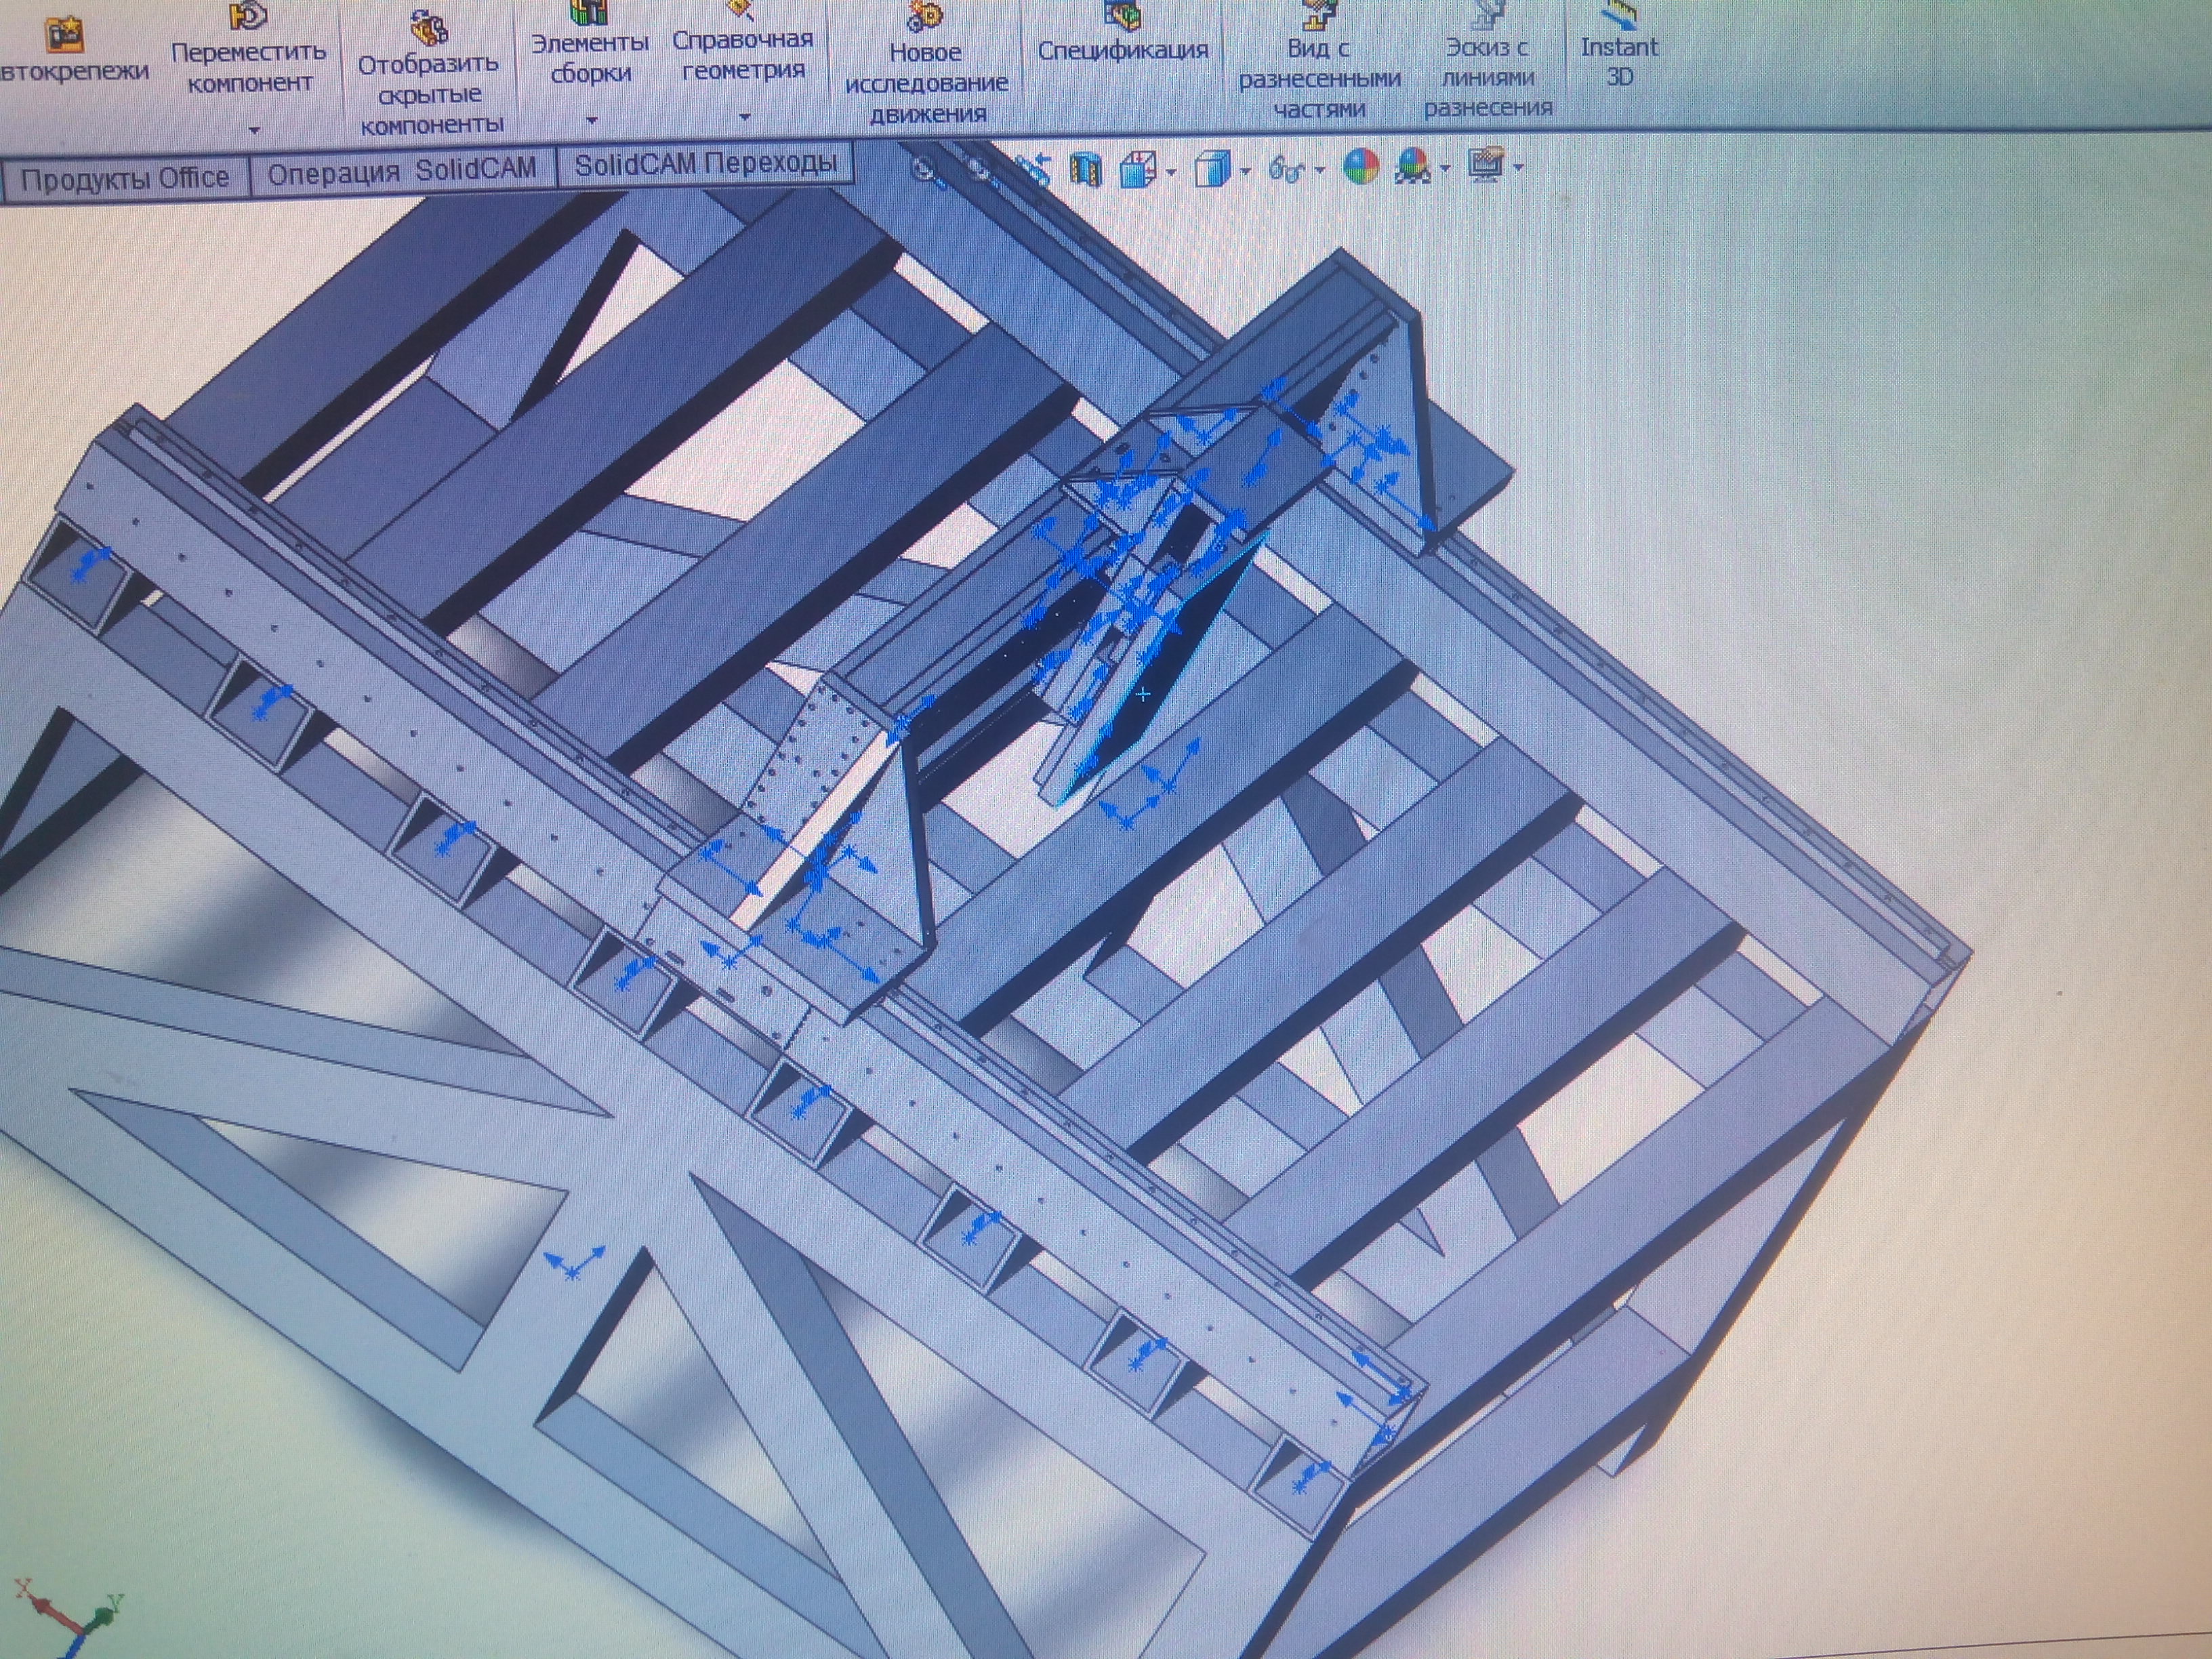Click Display Style cube icon
Image resolution: width=2212 pixels, height=1659 pixels.
click(x=1212, y=169)
